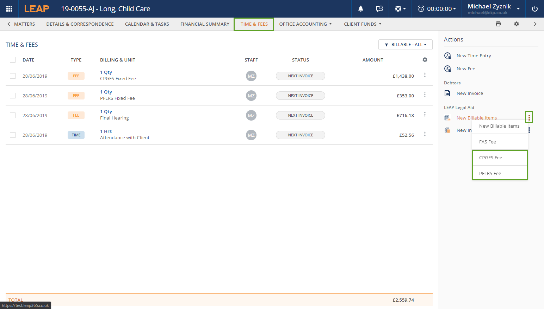The image size is (544, 309).
Task: Expand the Billable - All filter dropdown
Action: 405,45
